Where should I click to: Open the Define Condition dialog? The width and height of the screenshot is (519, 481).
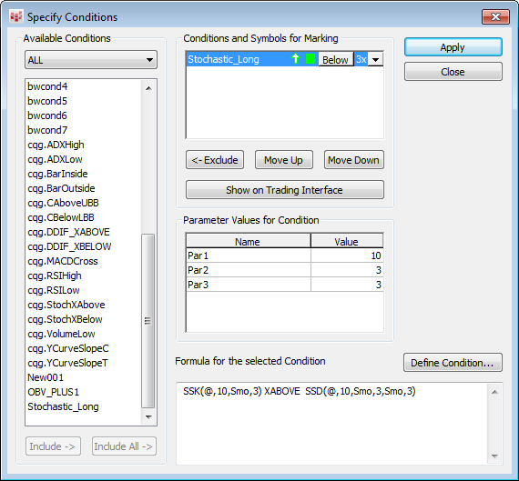coord(453,363)
